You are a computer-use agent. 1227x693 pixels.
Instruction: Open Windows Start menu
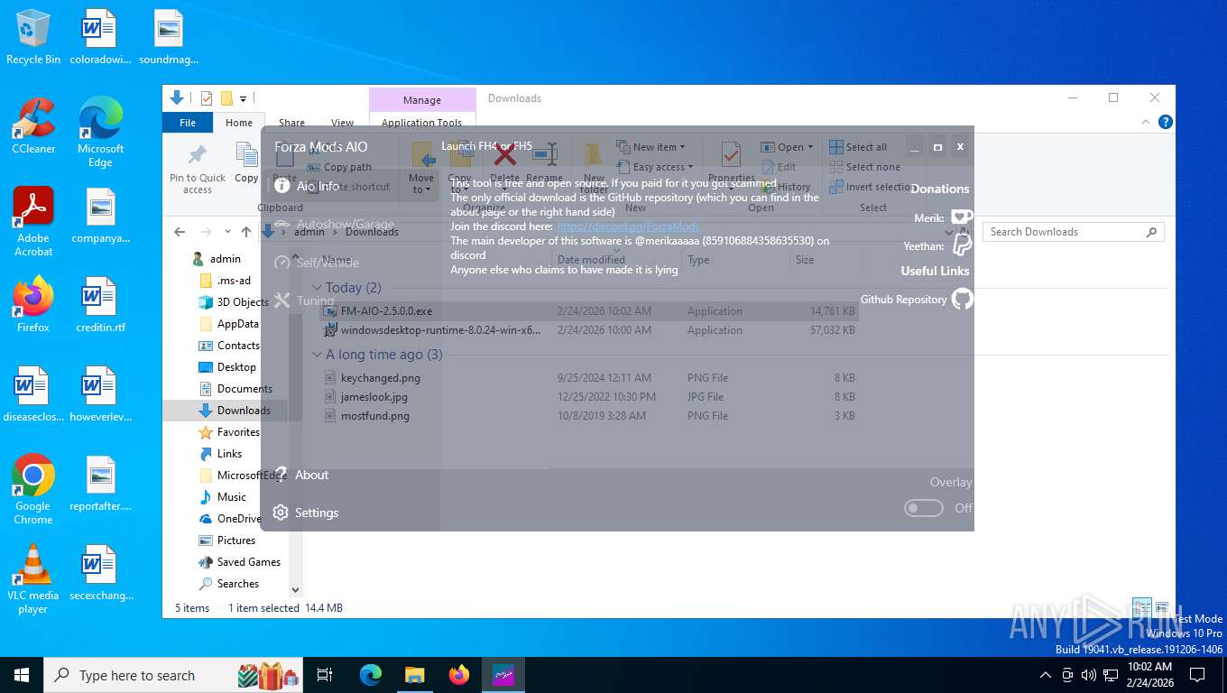(x=22, y=674)
